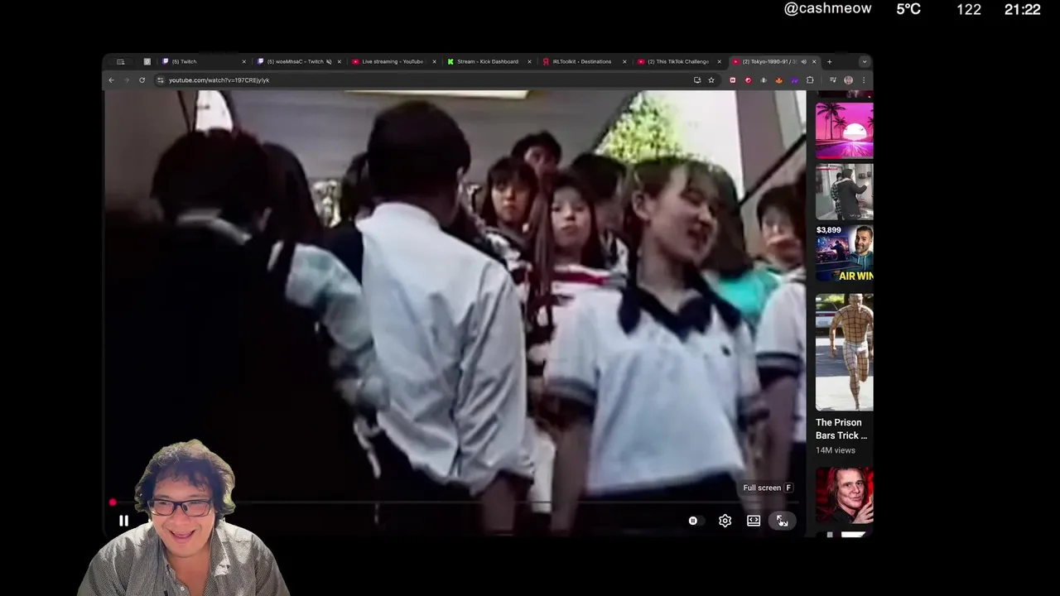Click the Full screen tooltip label
The height and width of the screenshot is (596, 1060).
point(768,488)
